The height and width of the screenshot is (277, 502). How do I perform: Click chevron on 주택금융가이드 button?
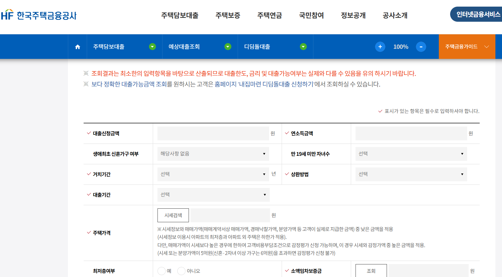[x=487, y=47]
